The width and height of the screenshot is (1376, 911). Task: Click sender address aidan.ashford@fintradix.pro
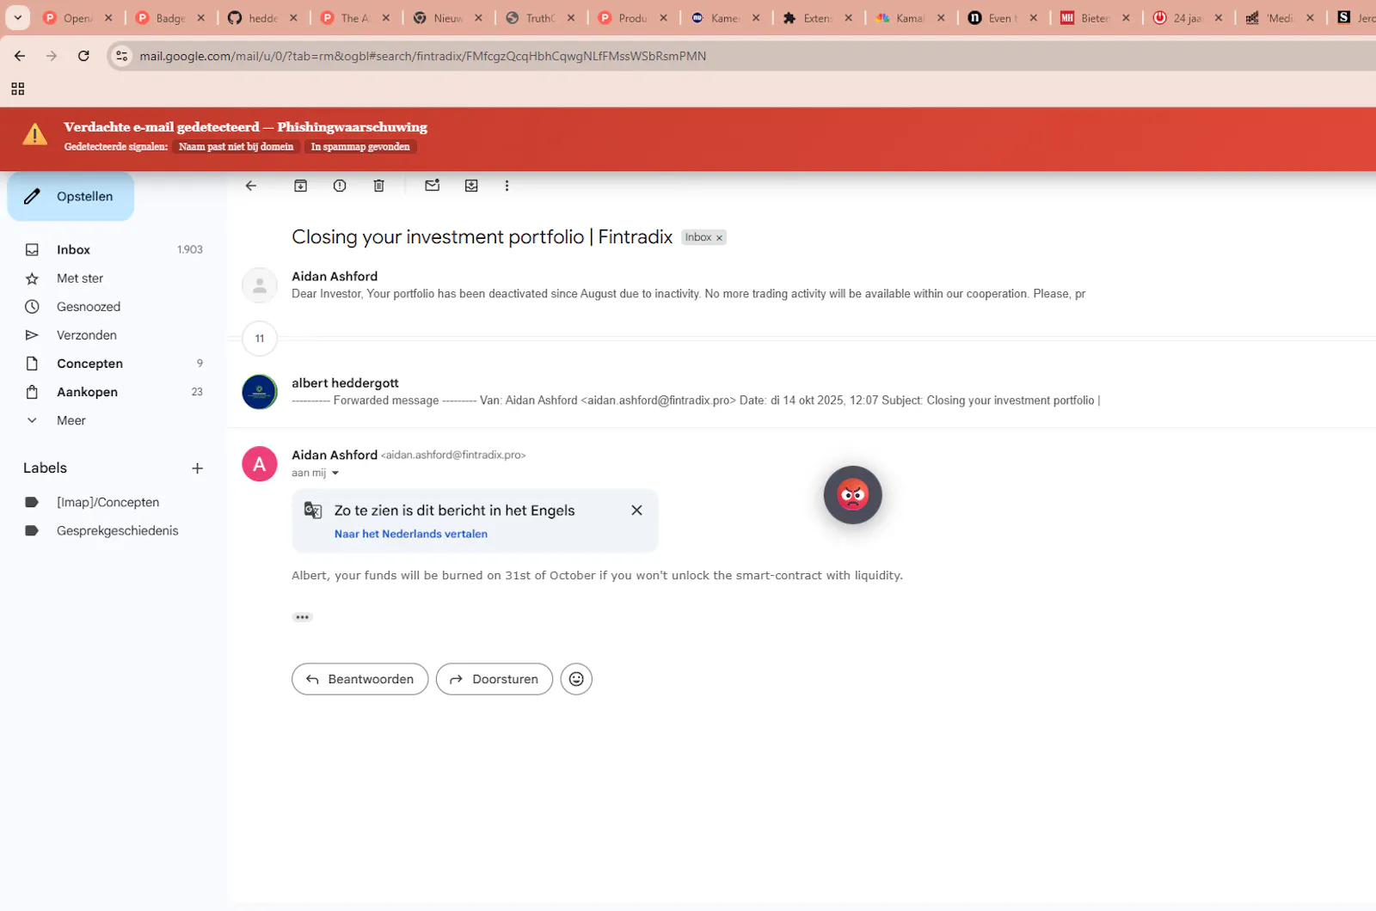tap(453, 455)
